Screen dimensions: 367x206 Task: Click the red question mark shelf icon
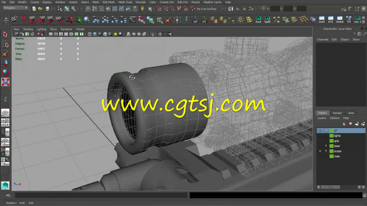click(23, 20)
